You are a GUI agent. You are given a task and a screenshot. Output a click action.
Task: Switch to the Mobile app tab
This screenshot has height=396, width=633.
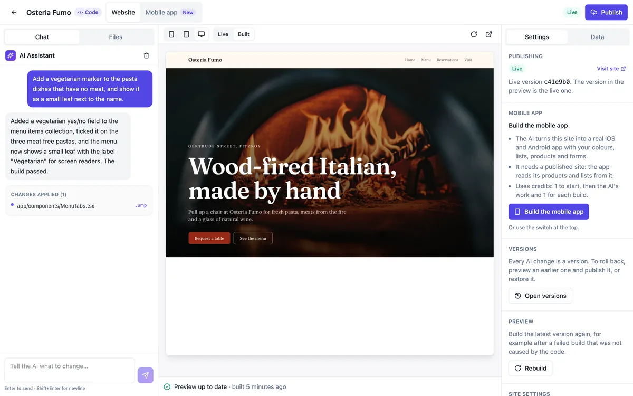point(170,12)
